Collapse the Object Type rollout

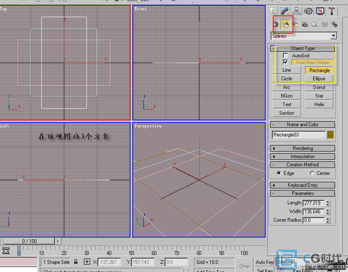click(x=303, y=48)
